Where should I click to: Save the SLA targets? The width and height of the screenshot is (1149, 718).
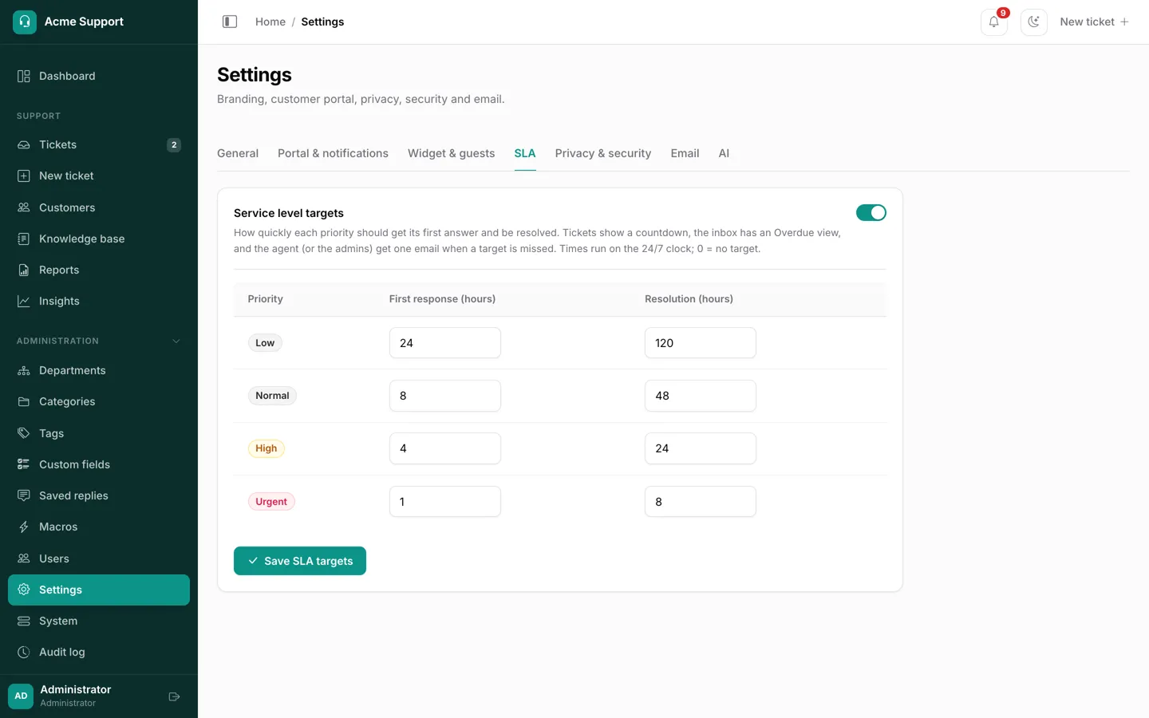(x=300, y=561)
